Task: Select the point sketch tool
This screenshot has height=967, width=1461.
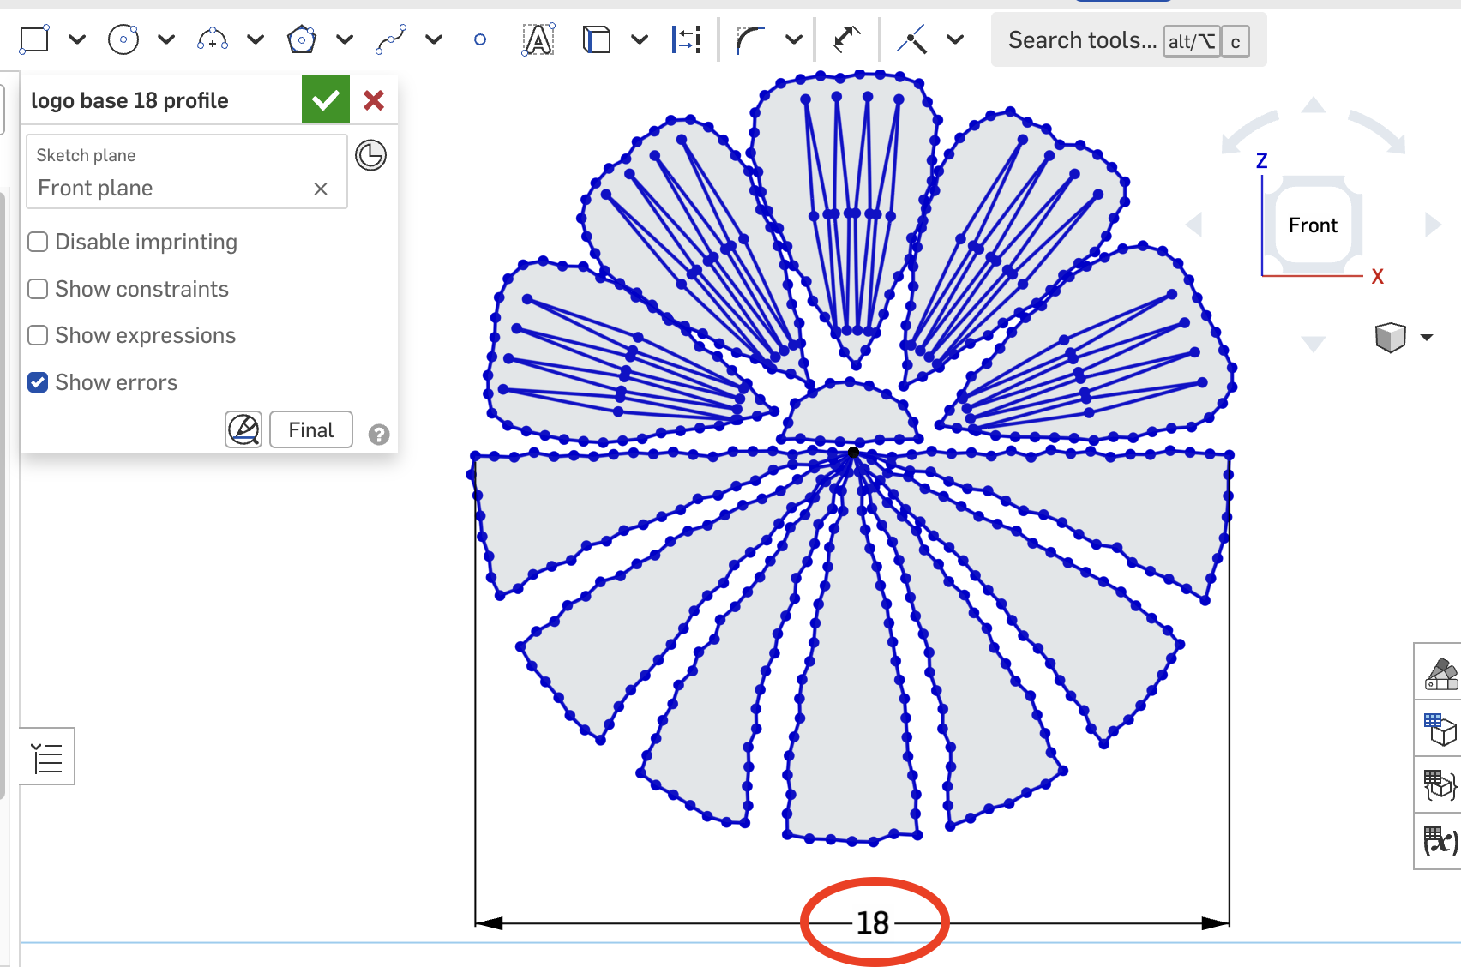Action: point(480,39)
